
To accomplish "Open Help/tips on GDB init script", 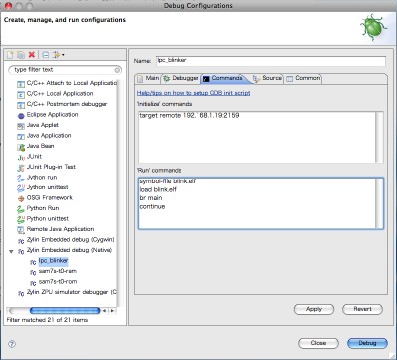I will (194, 93).
